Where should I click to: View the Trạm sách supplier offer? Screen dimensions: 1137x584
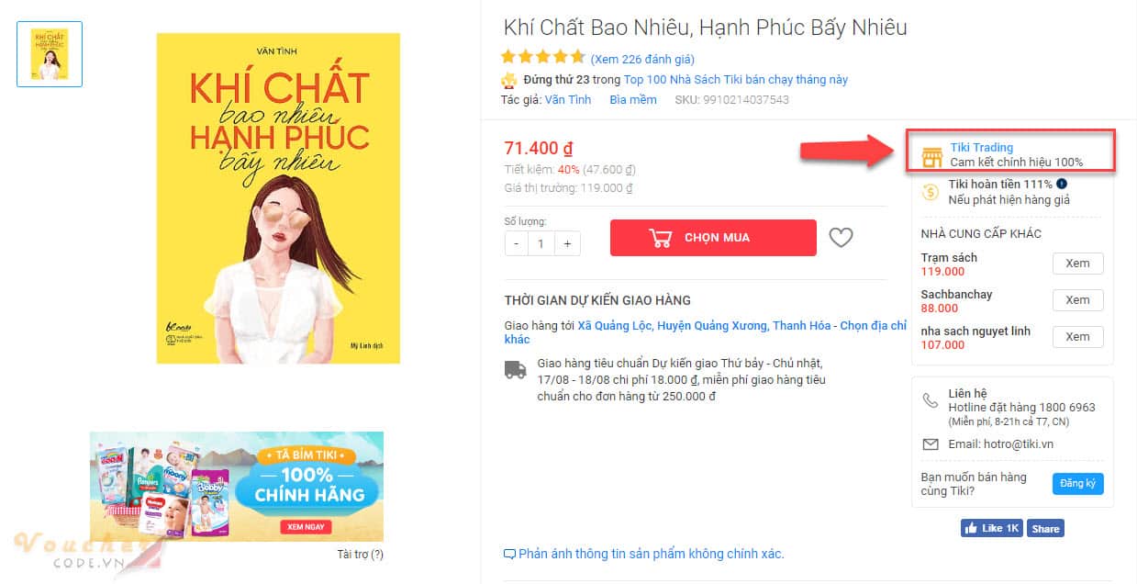click(1077, 264)
